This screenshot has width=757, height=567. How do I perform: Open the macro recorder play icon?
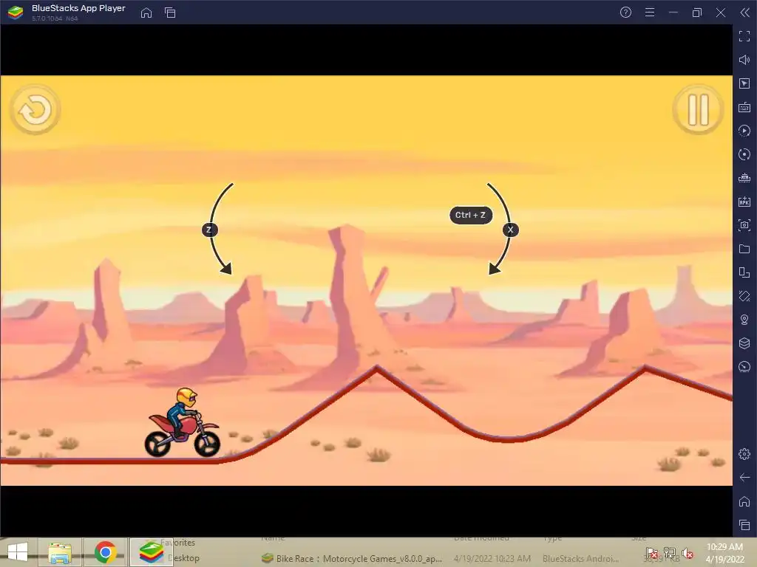tap(744, 131)
